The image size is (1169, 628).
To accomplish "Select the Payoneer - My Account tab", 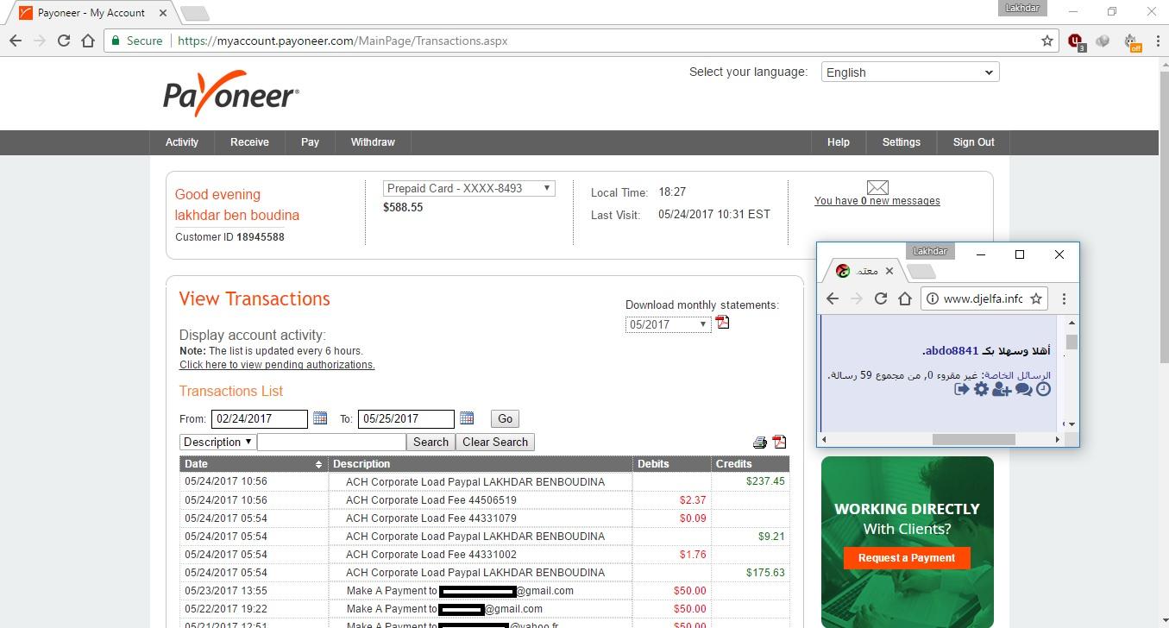I will 91,13.
